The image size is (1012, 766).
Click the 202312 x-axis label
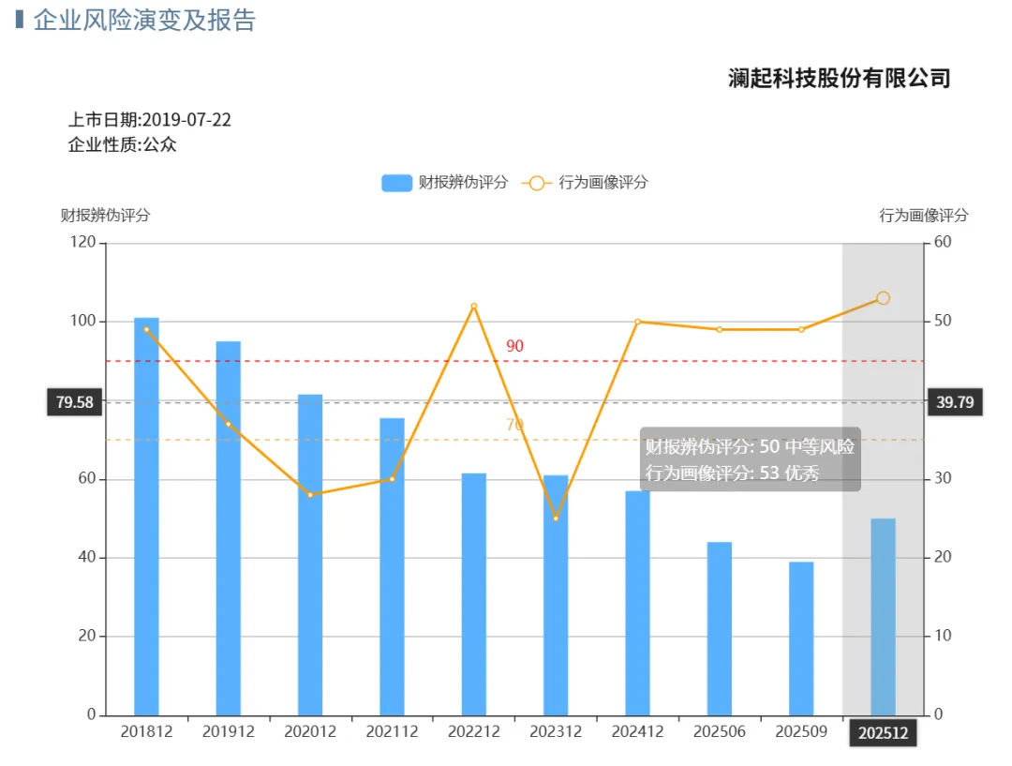[556, 731]
